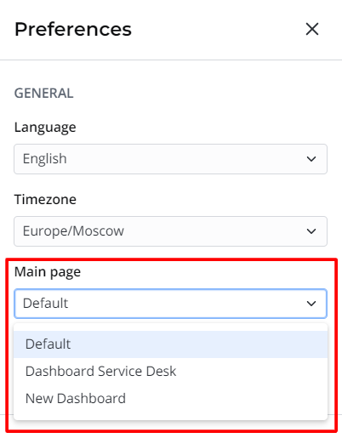
Task: Click the Europe/Moscow value text
Action: click(x=73, y=231)
